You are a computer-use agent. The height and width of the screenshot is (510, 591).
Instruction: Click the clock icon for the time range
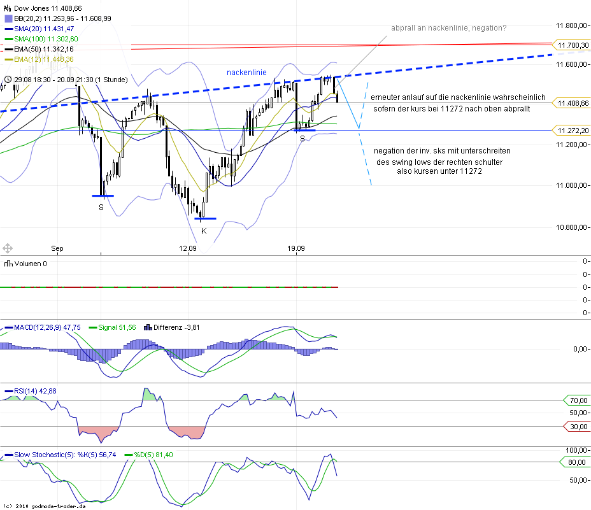[7, 80]
